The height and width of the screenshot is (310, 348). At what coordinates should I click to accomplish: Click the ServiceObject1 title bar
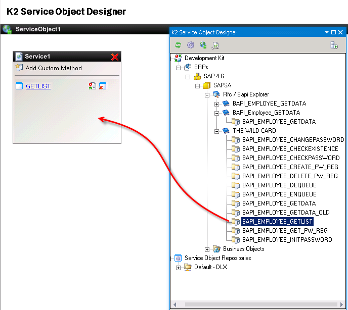pyautogui.click(x=85, y=29)
